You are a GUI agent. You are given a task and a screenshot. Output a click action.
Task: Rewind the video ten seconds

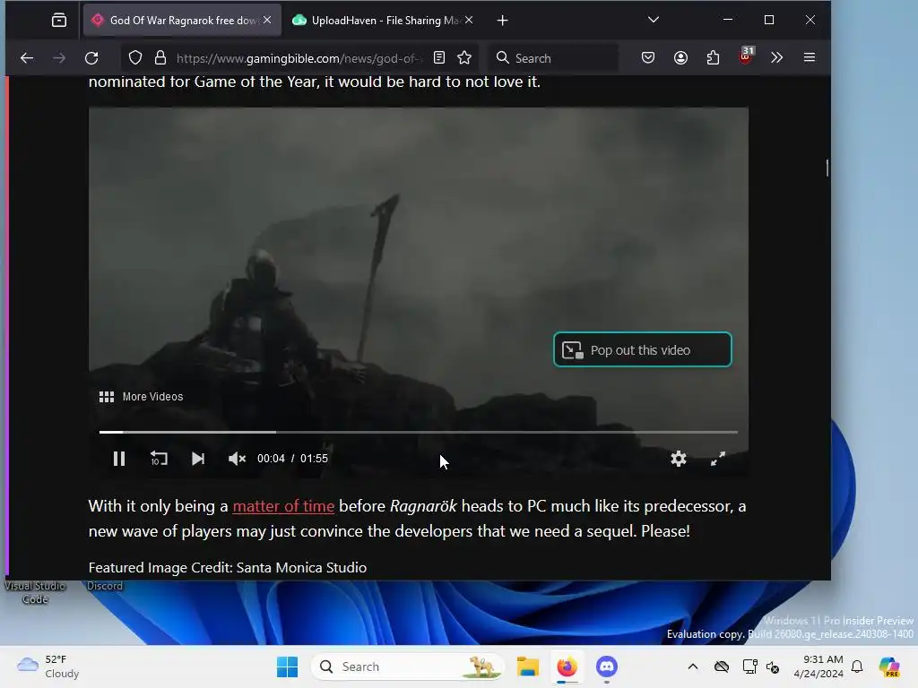click(159, 459)
